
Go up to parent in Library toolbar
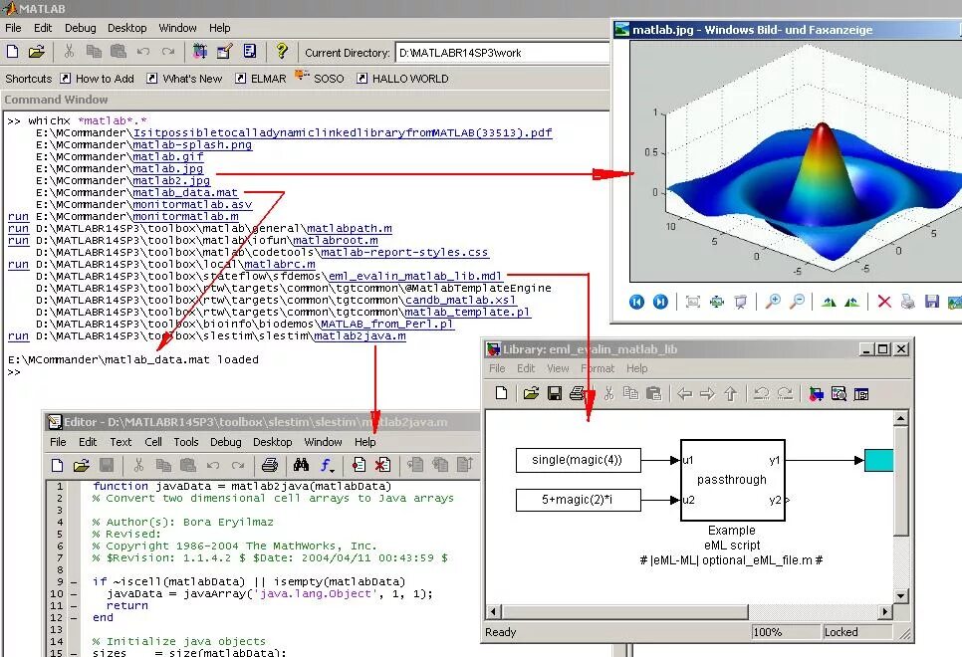point(730,394)
